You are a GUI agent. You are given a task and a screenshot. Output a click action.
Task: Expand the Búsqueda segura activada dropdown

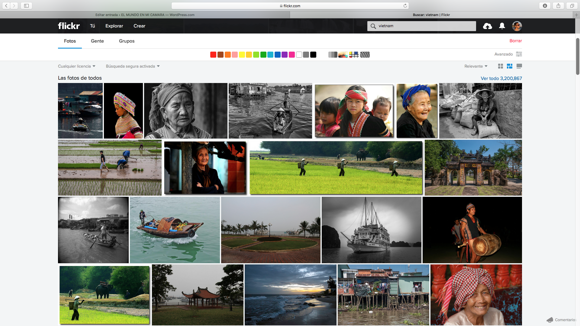point(133,66)
